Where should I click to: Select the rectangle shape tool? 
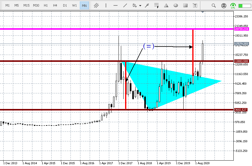[185, 5]
